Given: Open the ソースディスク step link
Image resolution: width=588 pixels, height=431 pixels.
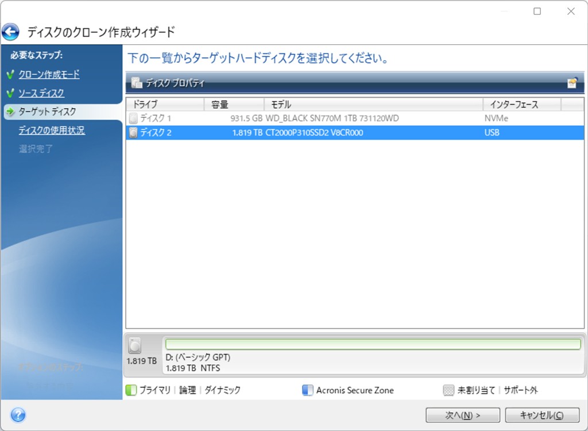Looking at the screenshot, I should pyautogui.click(x=41, y=93).
